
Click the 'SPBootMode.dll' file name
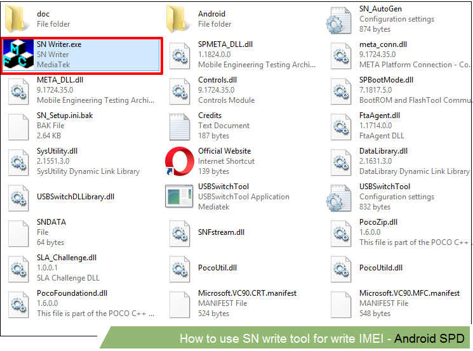tap(387, 80)
